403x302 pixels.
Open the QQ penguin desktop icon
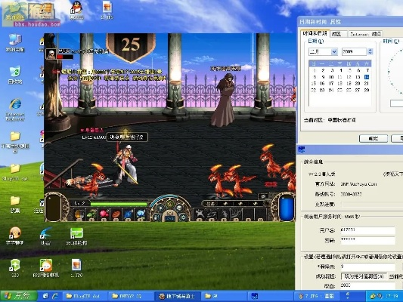pyautogui.click(x=76, y=11)
